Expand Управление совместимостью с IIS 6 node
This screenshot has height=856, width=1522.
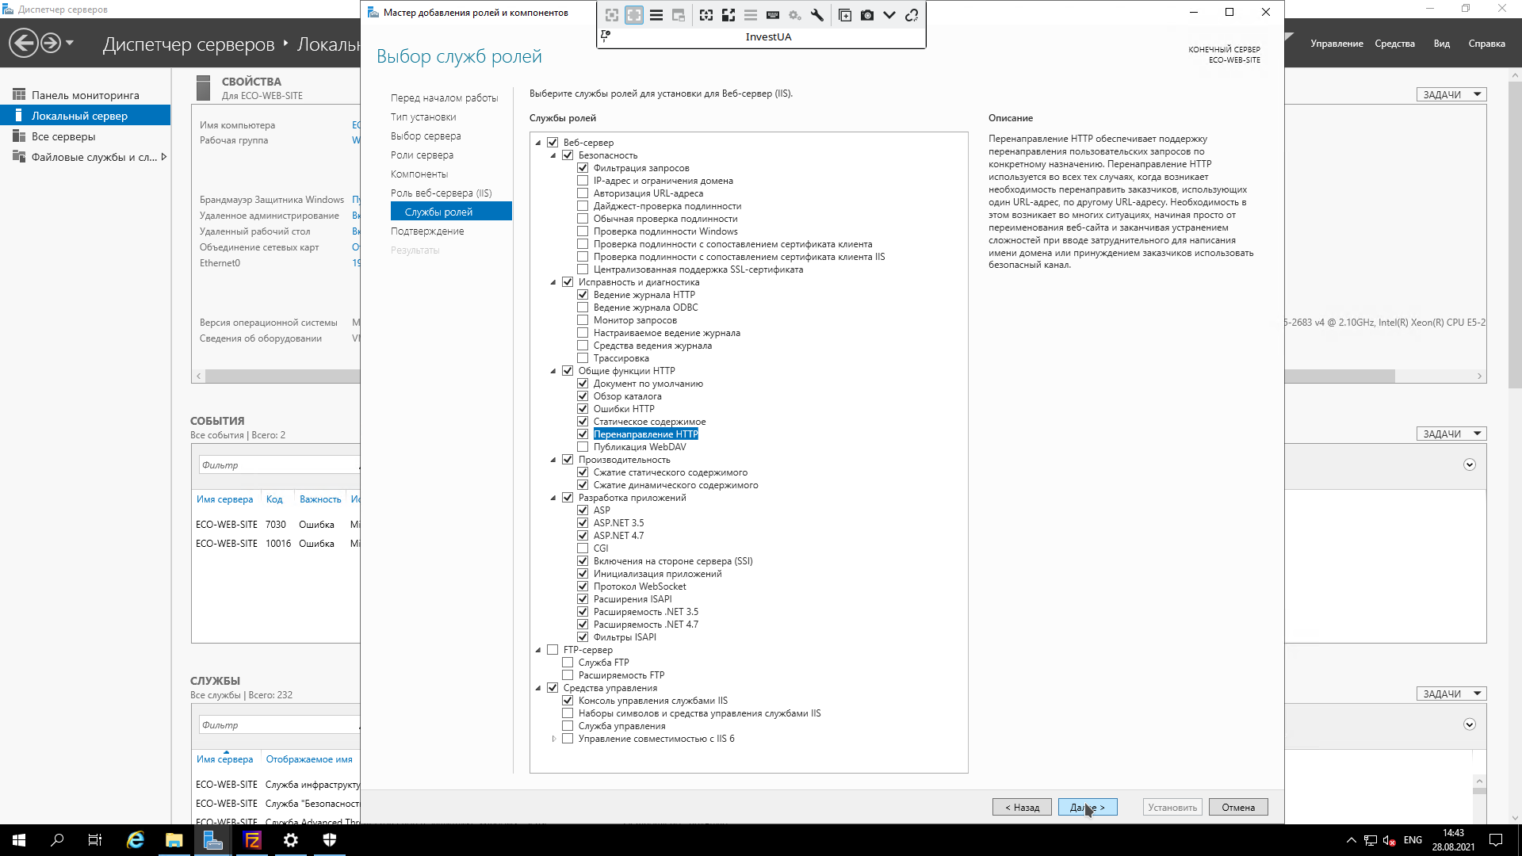pos(553,739)
